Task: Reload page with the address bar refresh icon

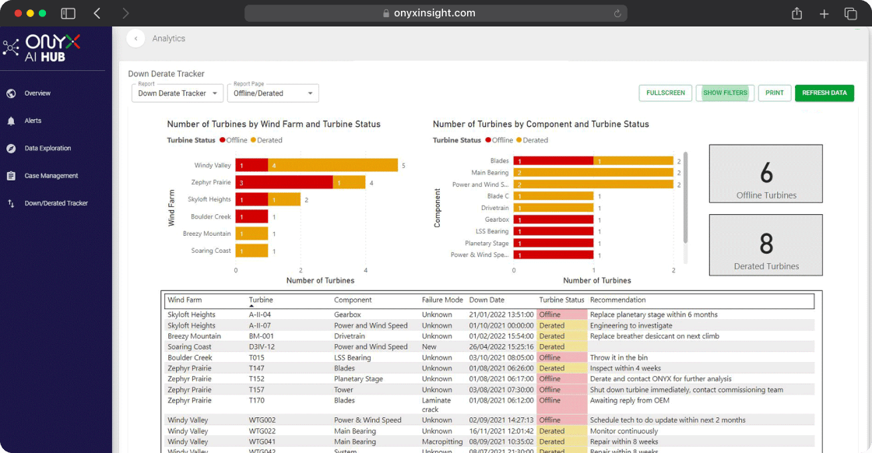Action: coord(617,13)
